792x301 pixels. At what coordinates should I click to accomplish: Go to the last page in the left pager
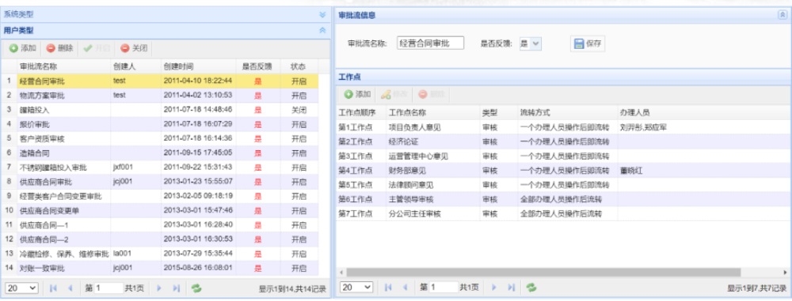click(176, 288)
